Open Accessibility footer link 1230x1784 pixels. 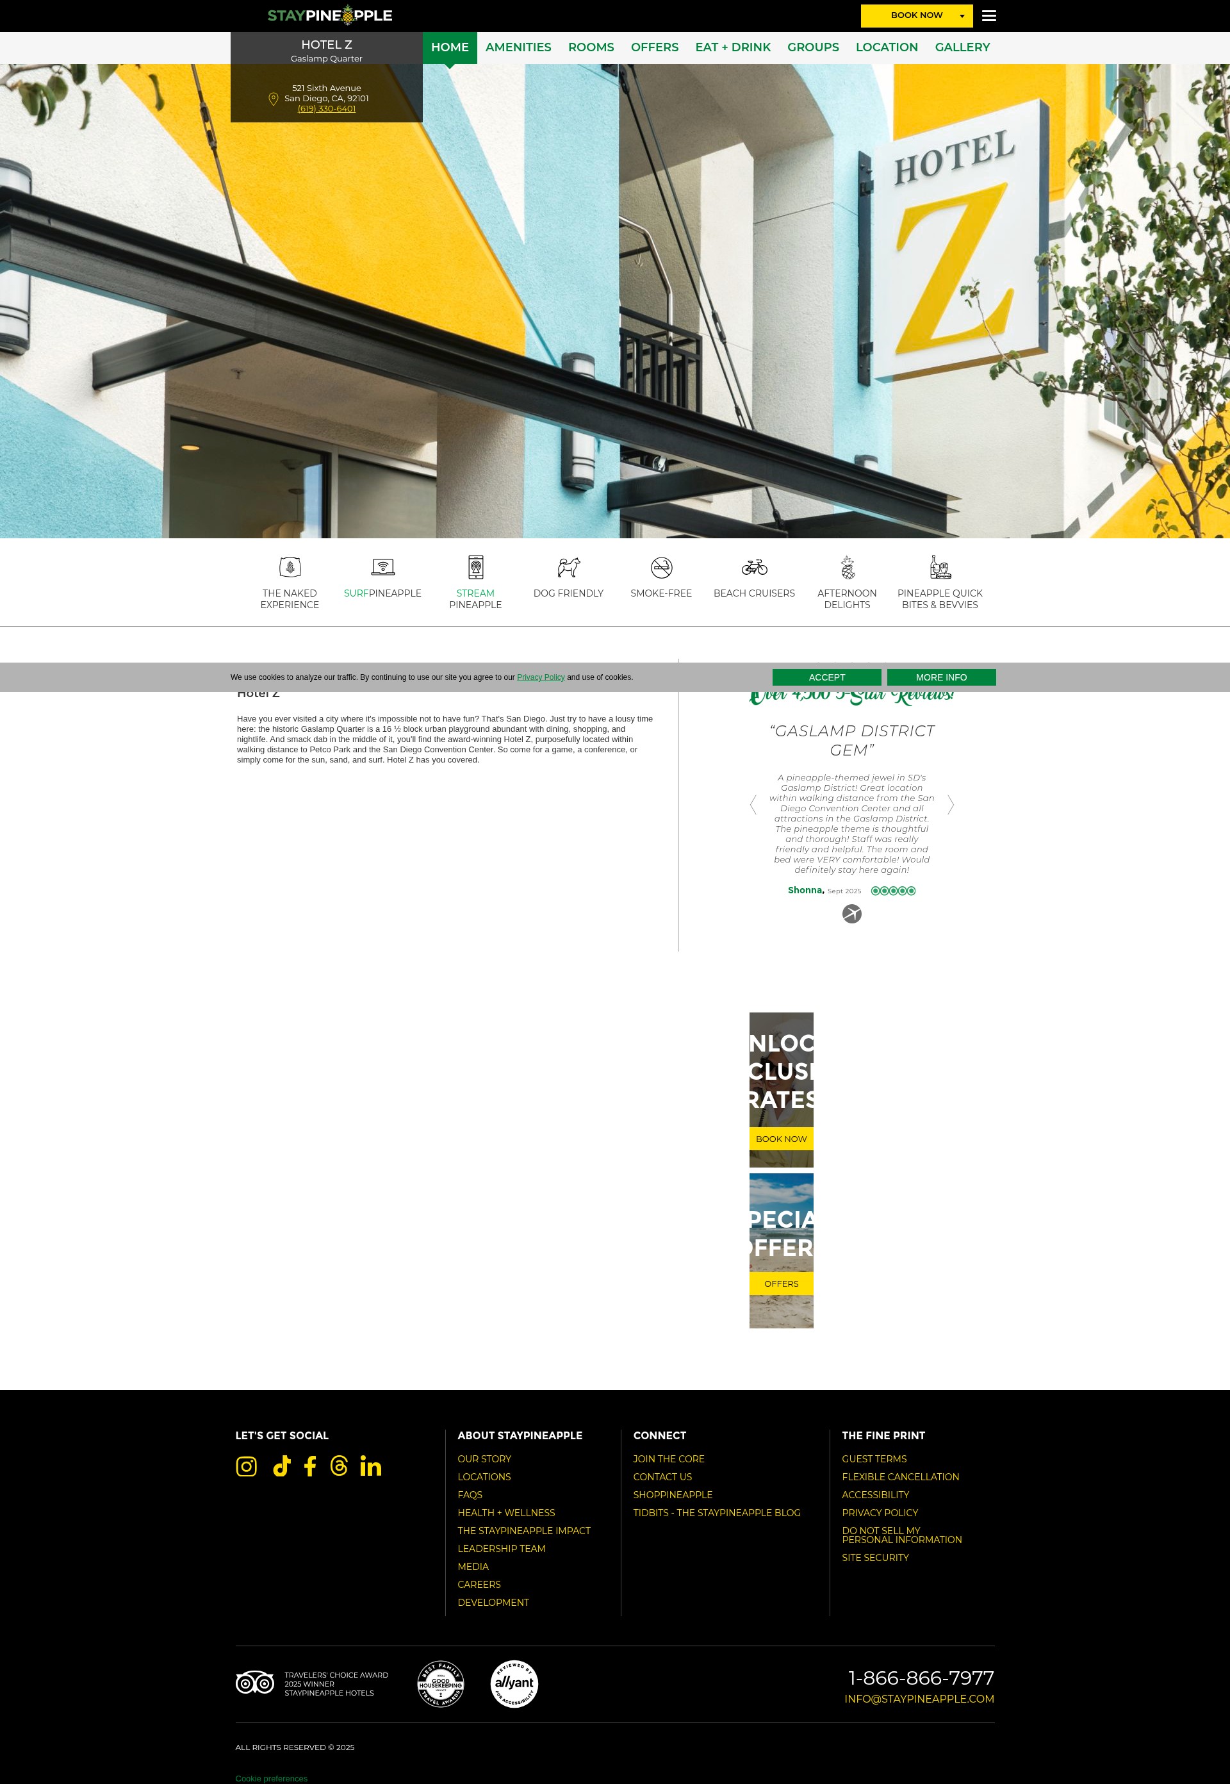[876, 1495]
